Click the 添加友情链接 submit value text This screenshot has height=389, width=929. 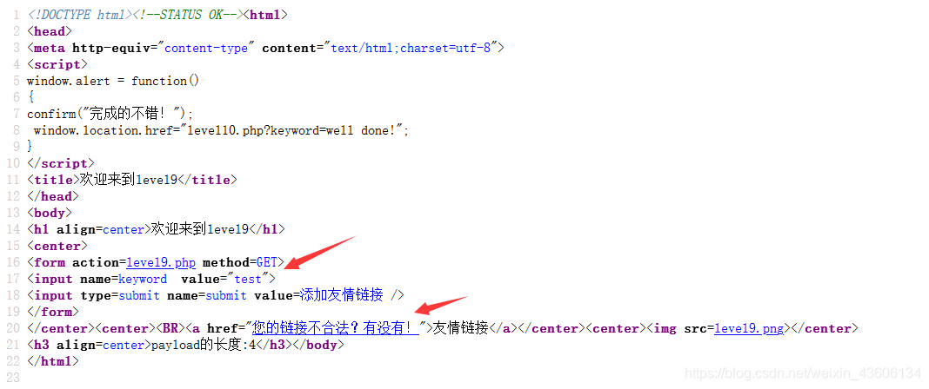[x=341, y=295]
